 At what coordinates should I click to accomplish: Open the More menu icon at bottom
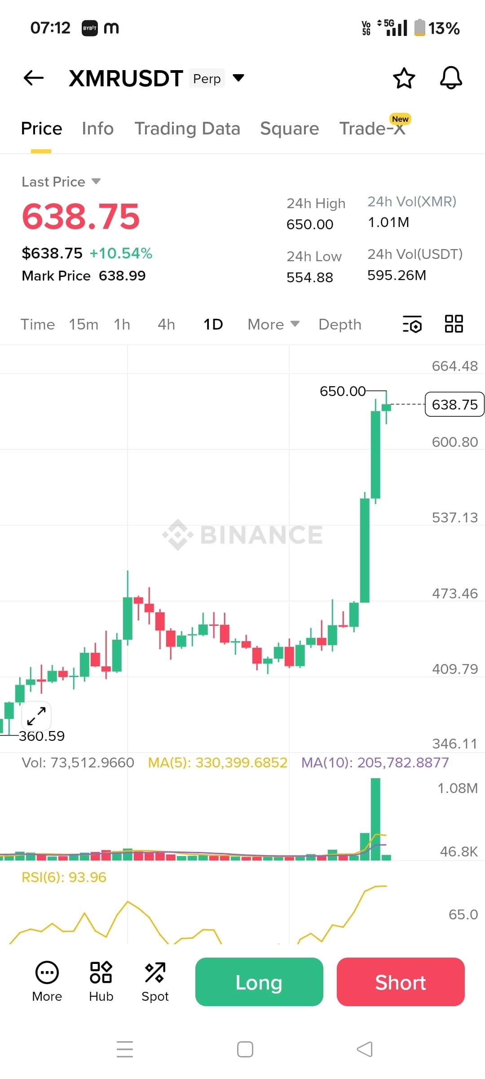(x=47, y=982)
